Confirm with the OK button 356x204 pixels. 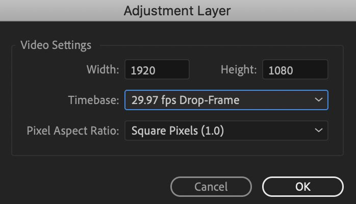pos(302,187)
